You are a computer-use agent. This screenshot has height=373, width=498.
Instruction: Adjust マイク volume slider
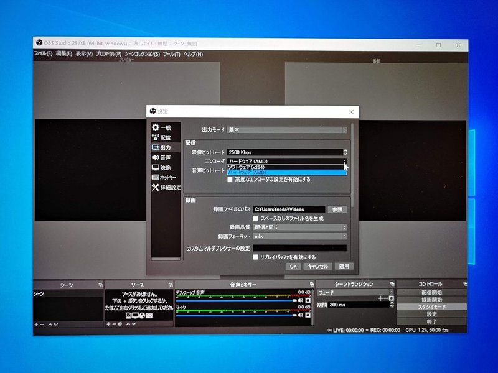236,315
